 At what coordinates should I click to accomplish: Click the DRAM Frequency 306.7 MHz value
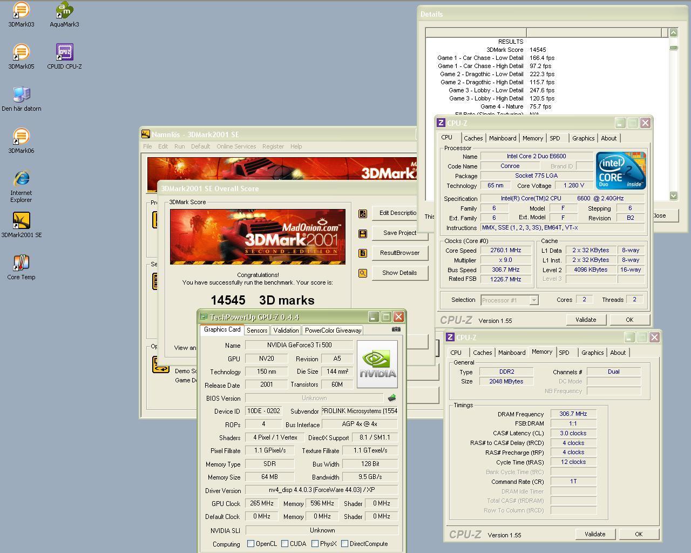[x=573, y=414]
